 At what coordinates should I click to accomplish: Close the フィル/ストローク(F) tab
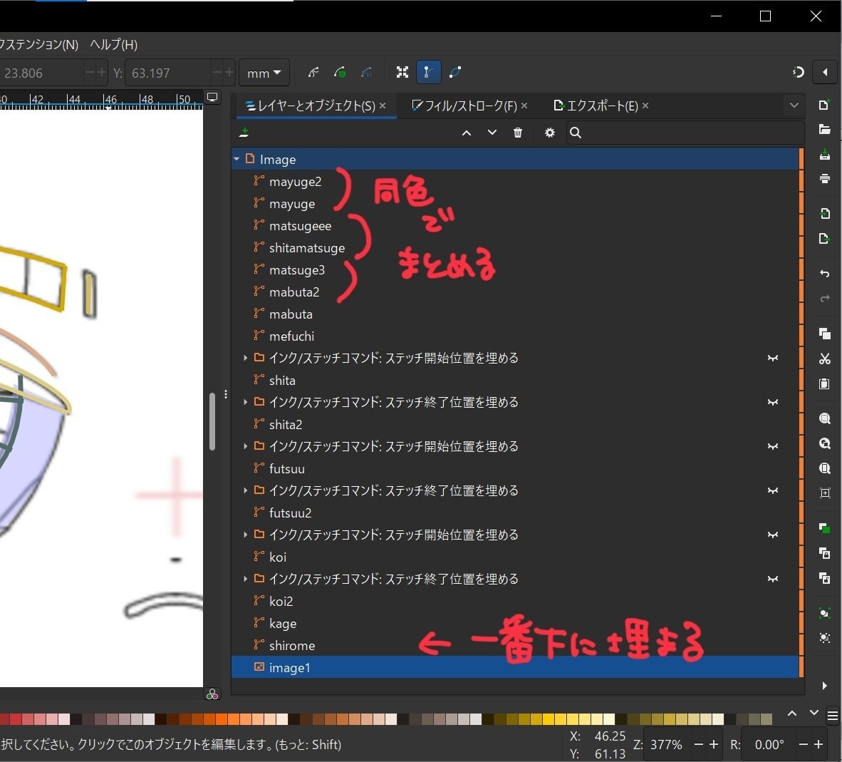point(524,106)
